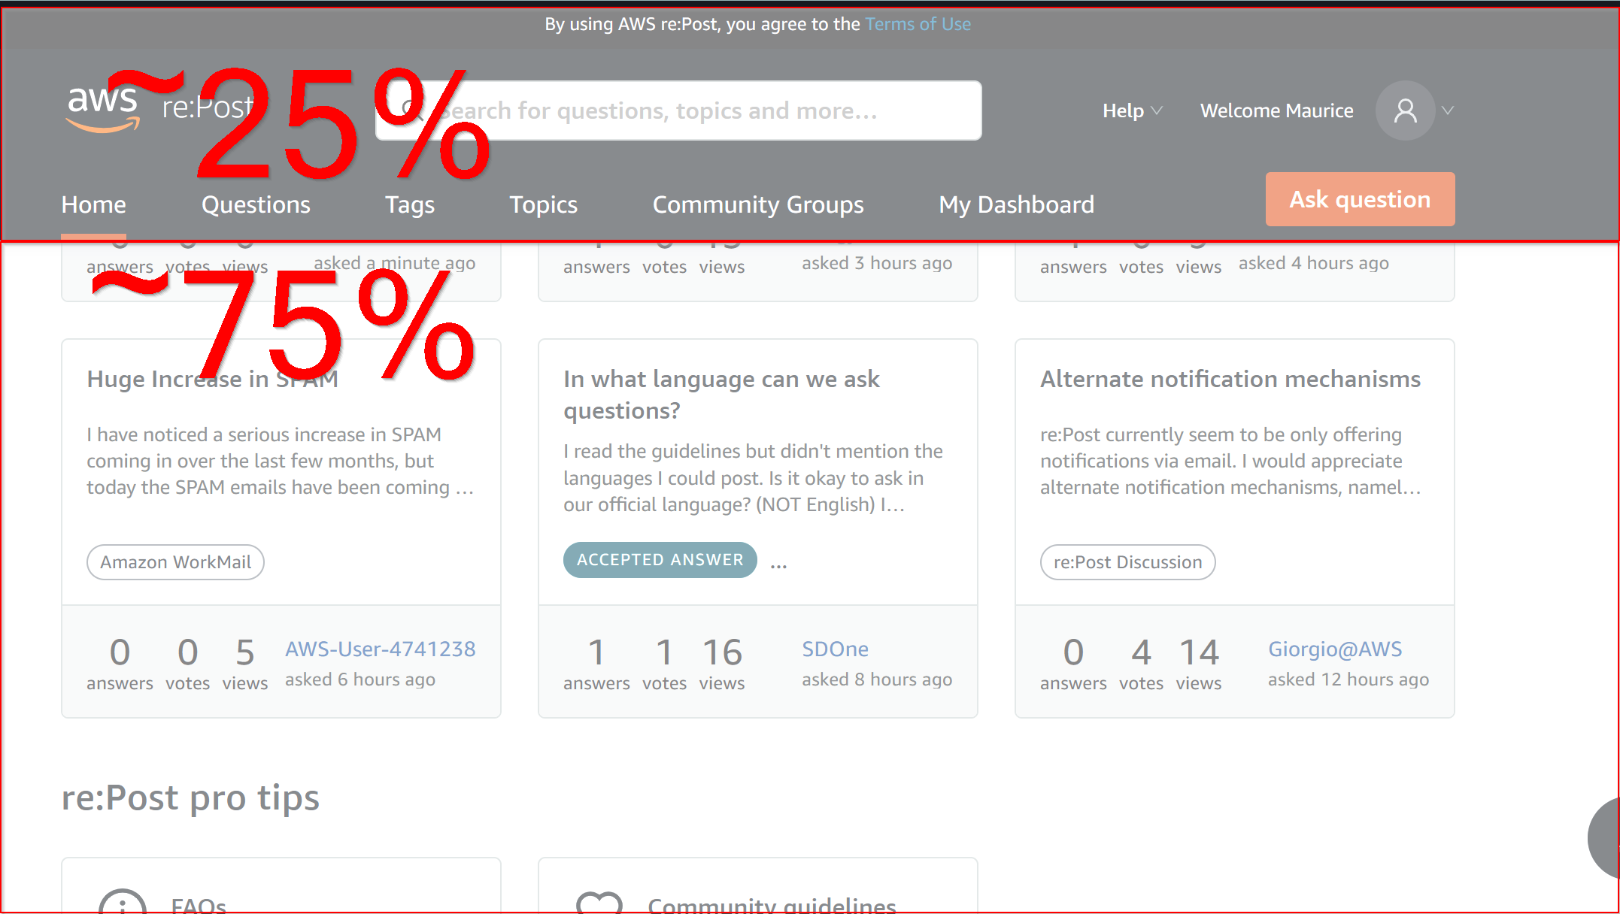The height and width of the screenshot is (914, 1620).
Task: Click the FAQs info icon
Action: (122, 902)
